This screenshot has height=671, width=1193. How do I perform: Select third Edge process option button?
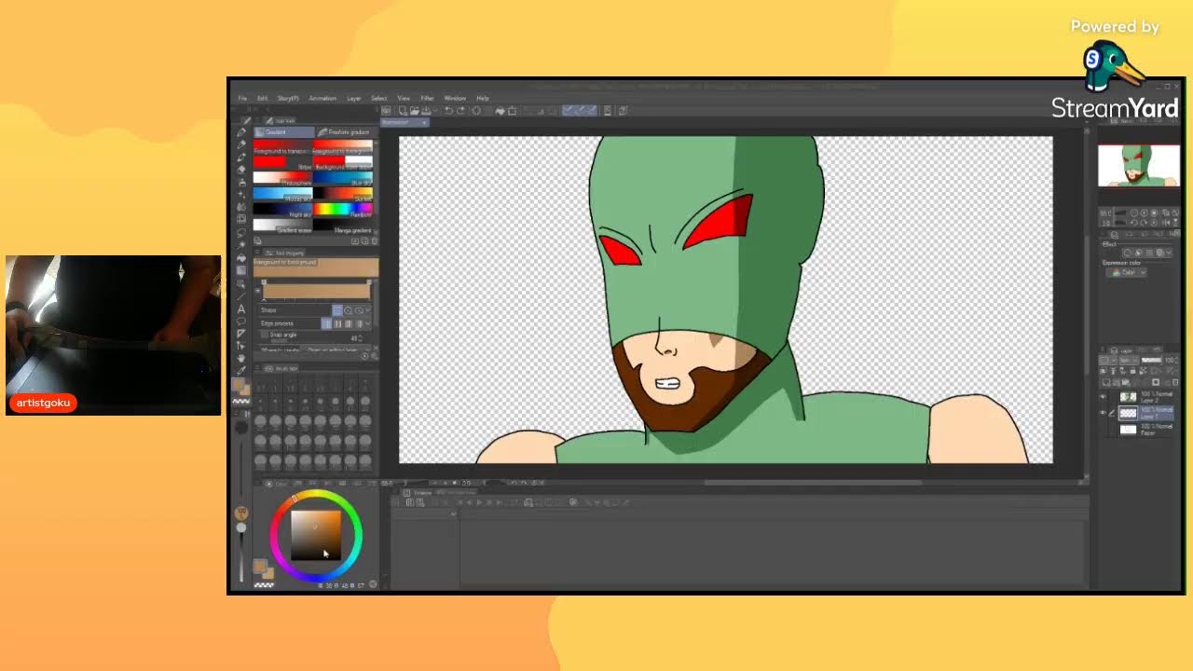click(x=348, y=323)
